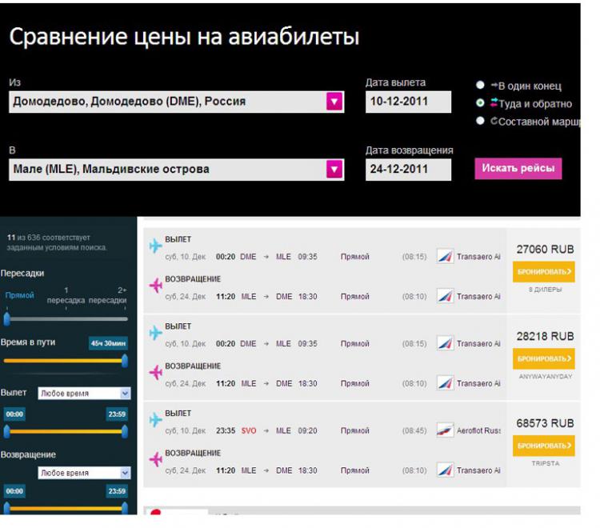The height and width of the screenshot is (528, 600).
Task: Open origin airport Domodedovo dropdown
Action: pyautogui.click(x=334, y=102)
